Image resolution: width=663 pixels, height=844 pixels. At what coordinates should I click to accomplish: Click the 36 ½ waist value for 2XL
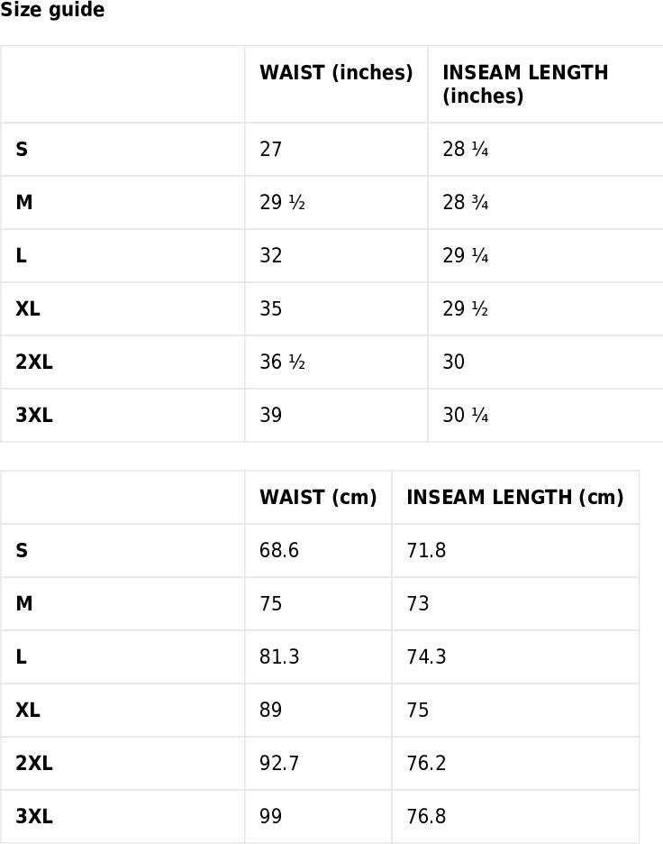click(x=282, y=362)
